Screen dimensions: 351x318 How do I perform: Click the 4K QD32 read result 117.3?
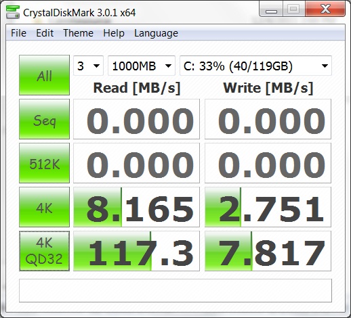(x=136, y=251)
